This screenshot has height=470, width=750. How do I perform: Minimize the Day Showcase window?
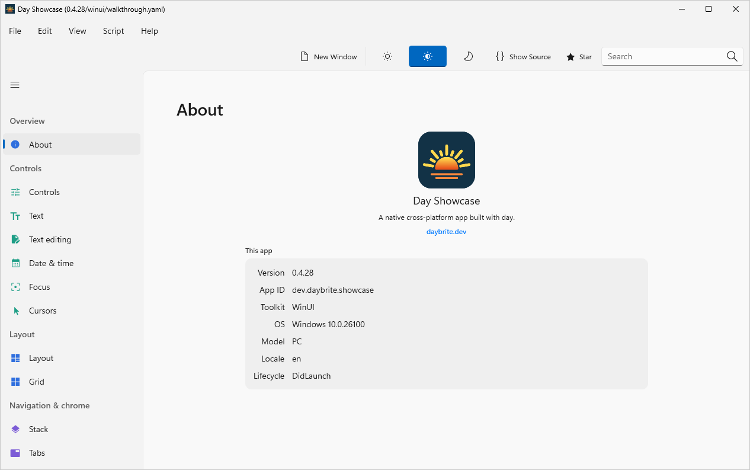[x=681, y=9]
